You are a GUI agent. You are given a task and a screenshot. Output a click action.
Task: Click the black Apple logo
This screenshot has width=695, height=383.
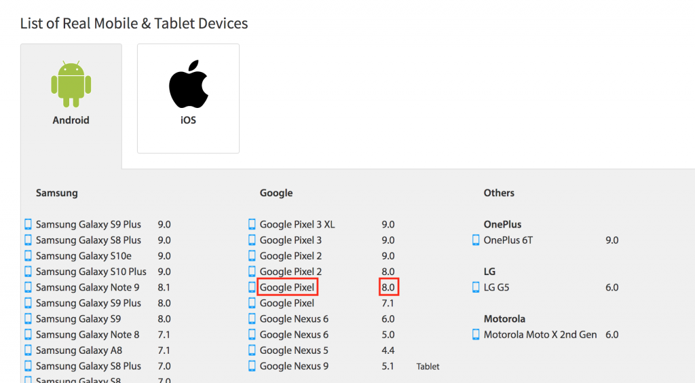pyautogui.click(x=189, y=84)
